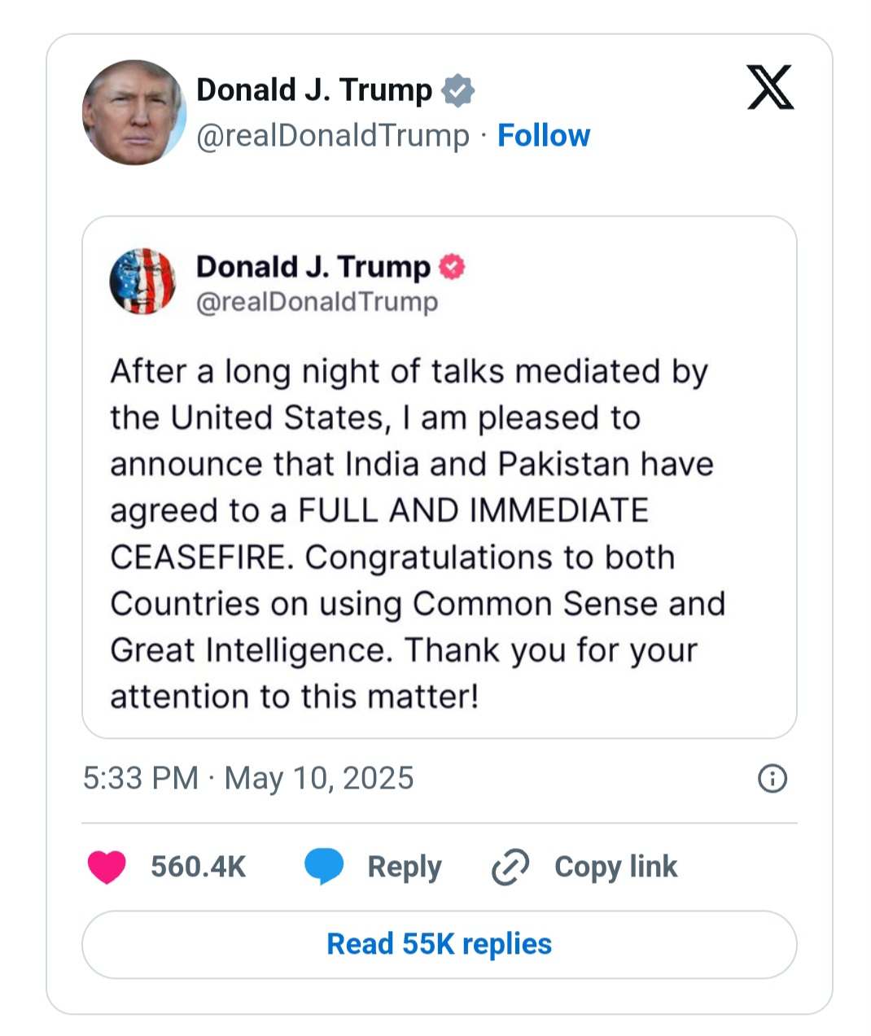Screen dimensions: 871x1036
Task: Click the top Donald J. Trump display name
Action: coord(314,90)
